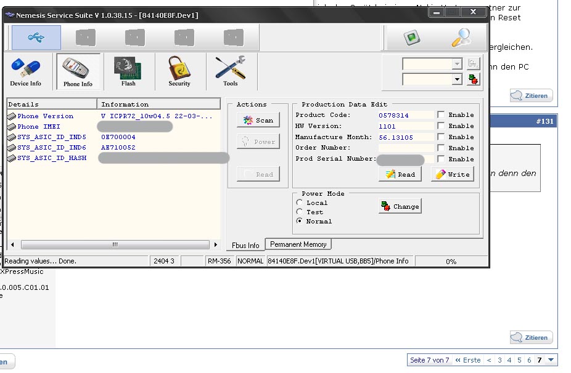The image size is (571, 373).
Task: Click the 0% progress bar in status bar
Action: tap(451, 262)
